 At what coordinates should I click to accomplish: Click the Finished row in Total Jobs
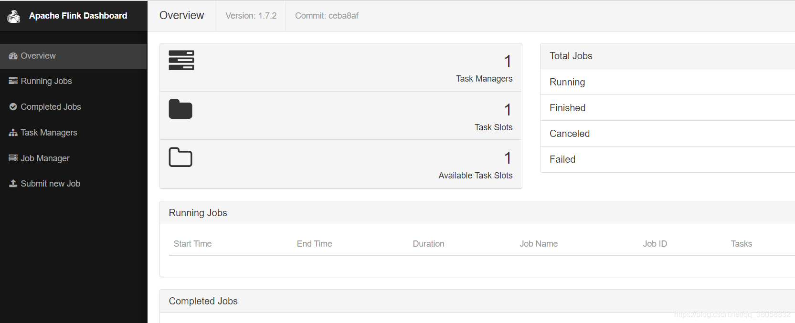(668, 108)
